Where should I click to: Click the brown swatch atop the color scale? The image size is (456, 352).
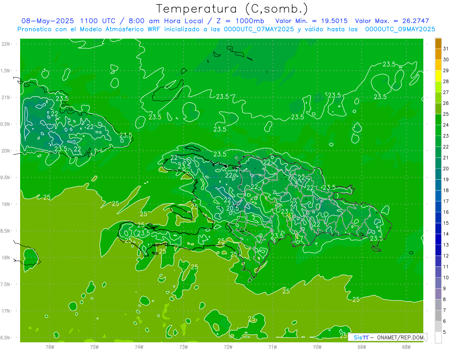tap(439, 43)
